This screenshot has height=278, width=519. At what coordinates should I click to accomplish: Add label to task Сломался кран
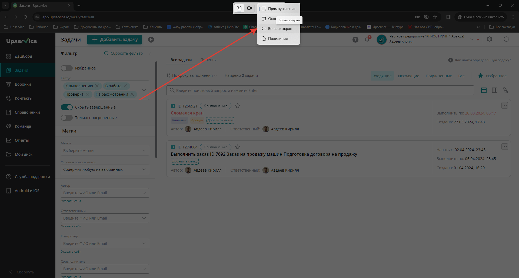tap(220, 120)
